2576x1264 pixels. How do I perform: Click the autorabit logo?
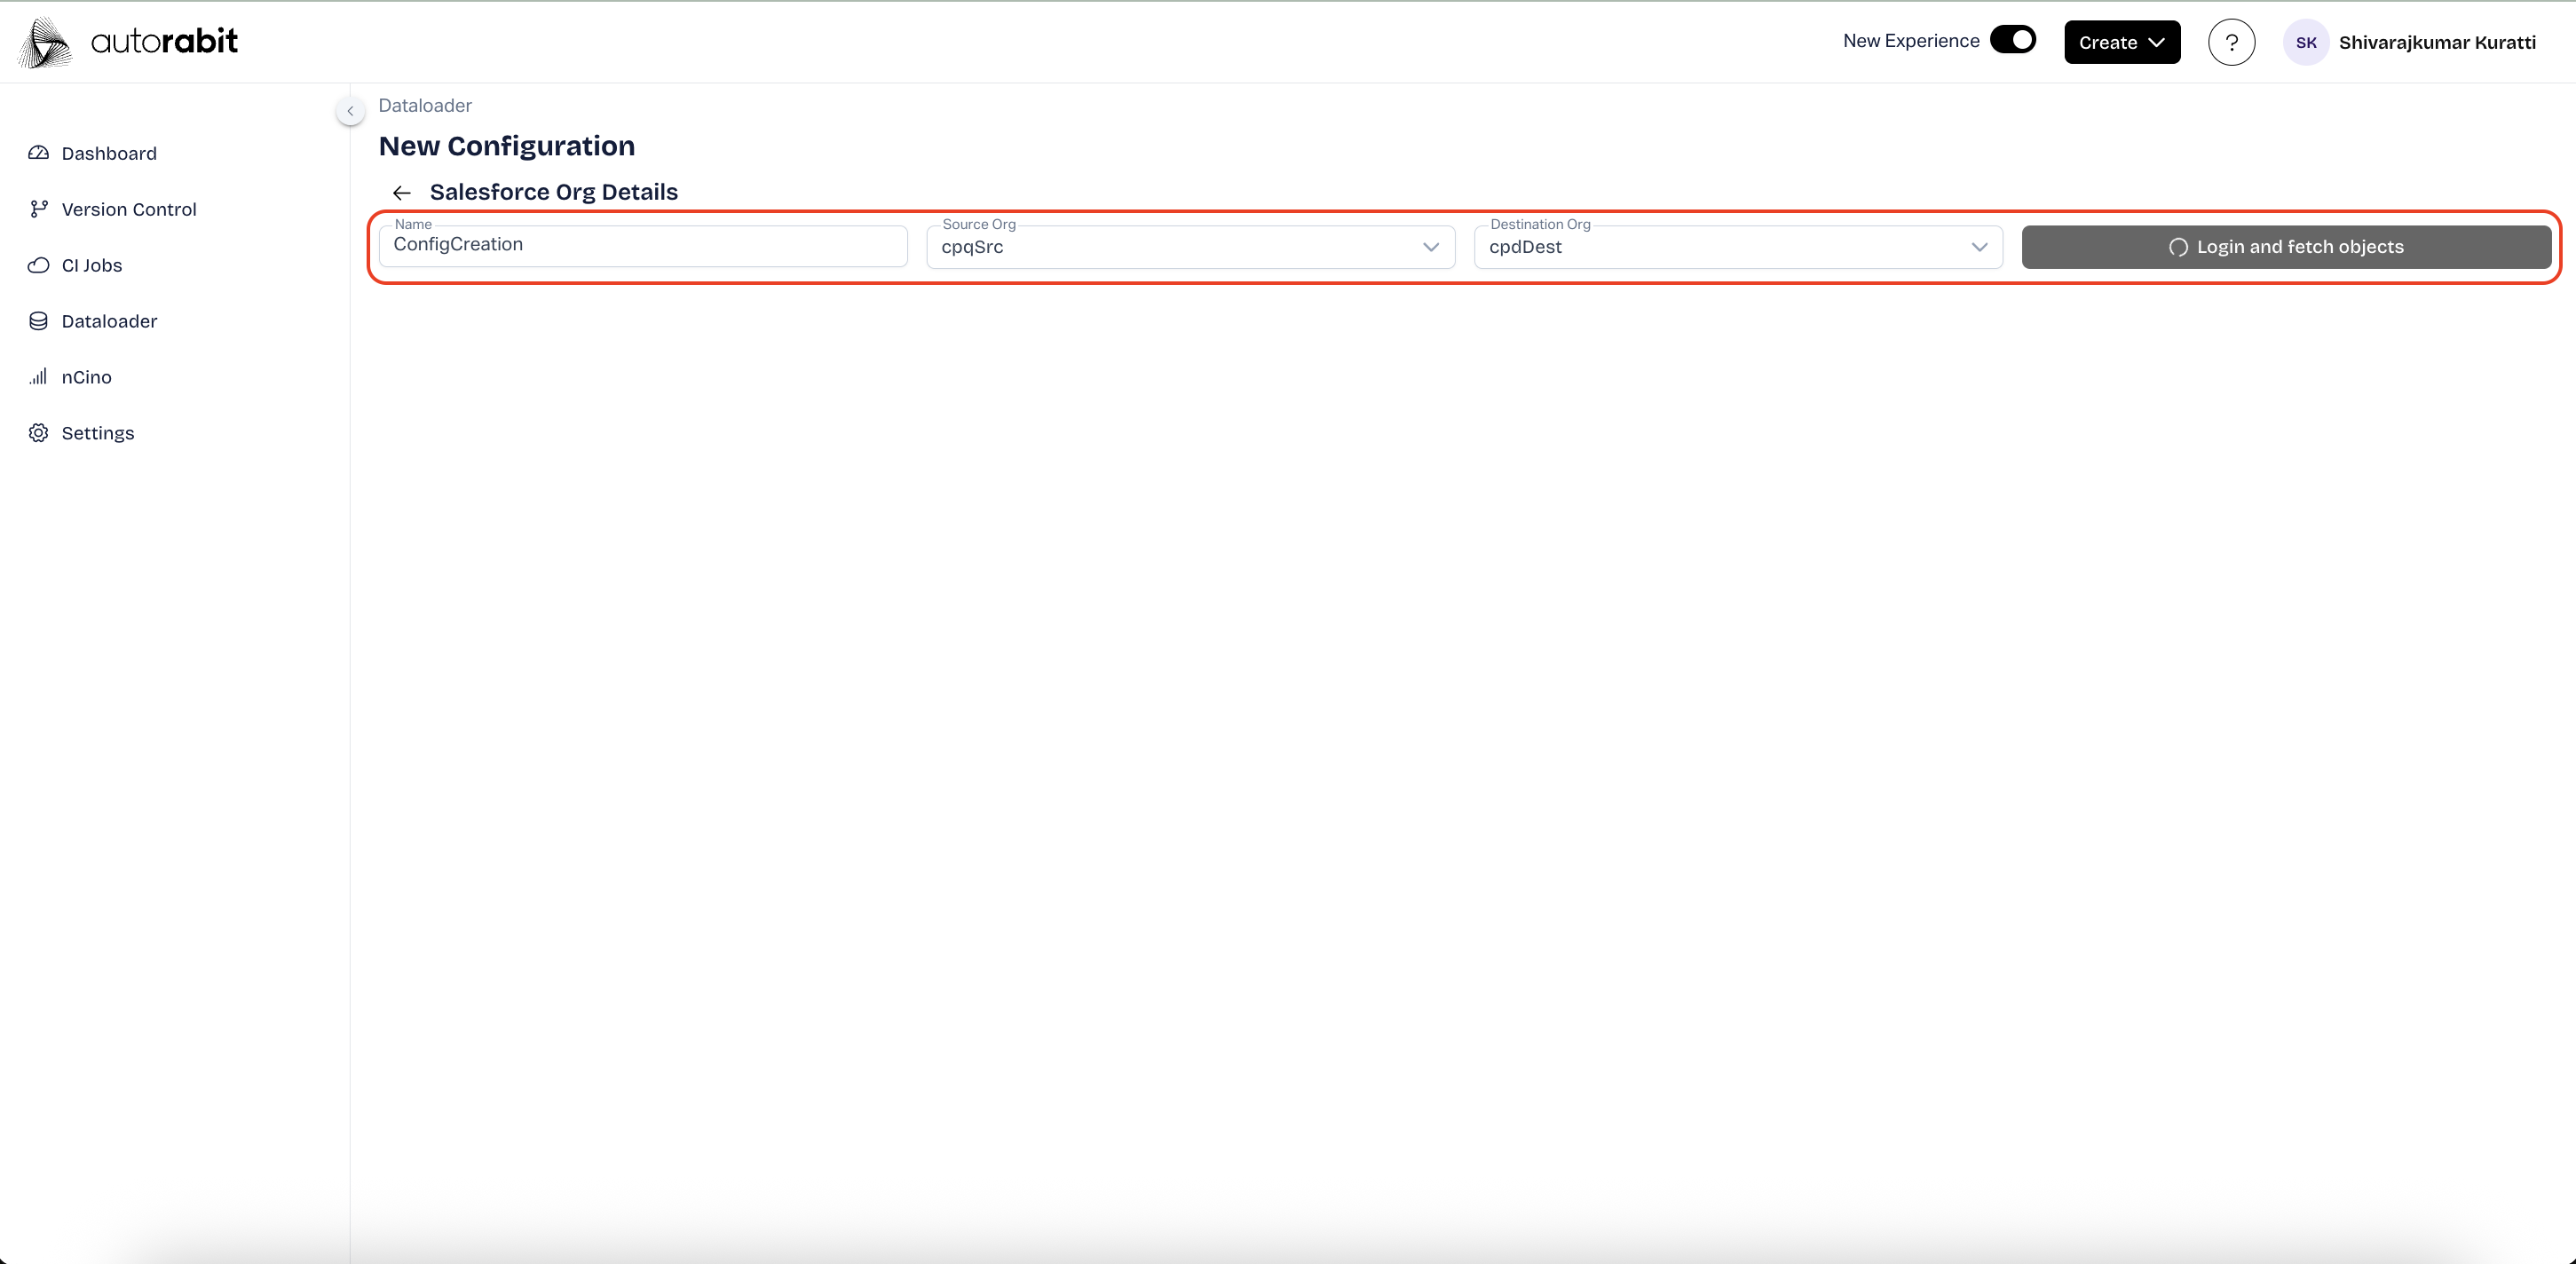coord(128,42)
